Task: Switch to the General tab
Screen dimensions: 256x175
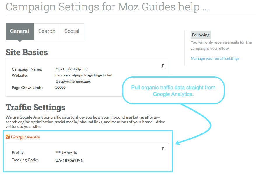Action: [20, 31]
